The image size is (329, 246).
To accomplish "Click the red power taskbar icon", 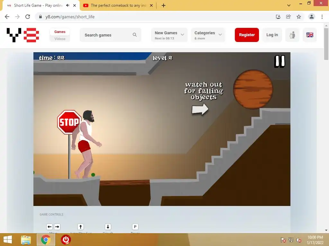I will click(66, 240).
